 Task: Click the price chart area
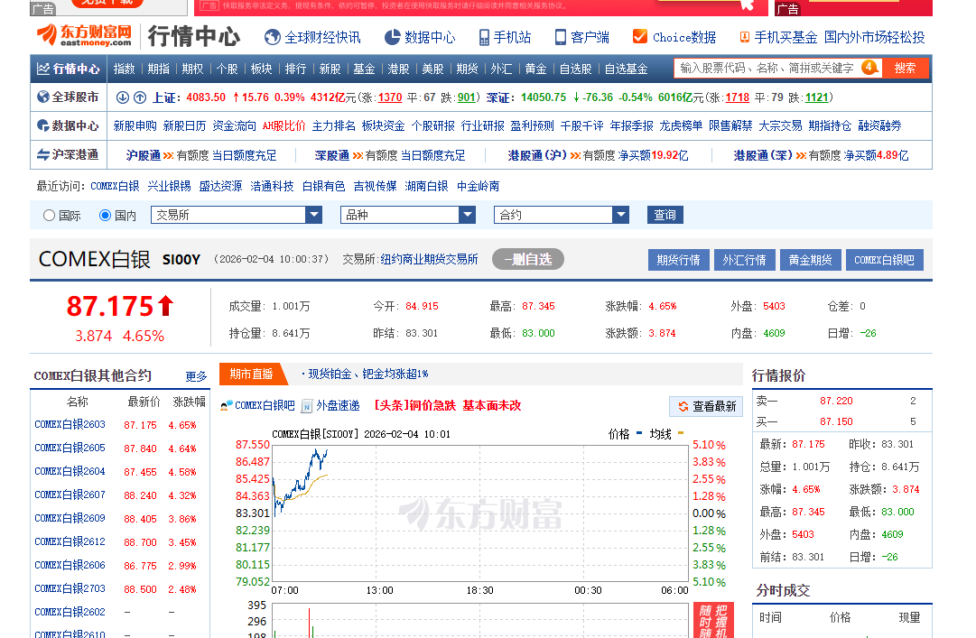[480, 513]
